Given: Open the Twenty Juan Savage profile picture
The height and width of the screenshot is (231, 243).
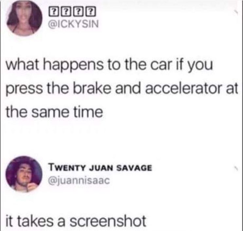Looking at the screenshot, I should [24, 174].
